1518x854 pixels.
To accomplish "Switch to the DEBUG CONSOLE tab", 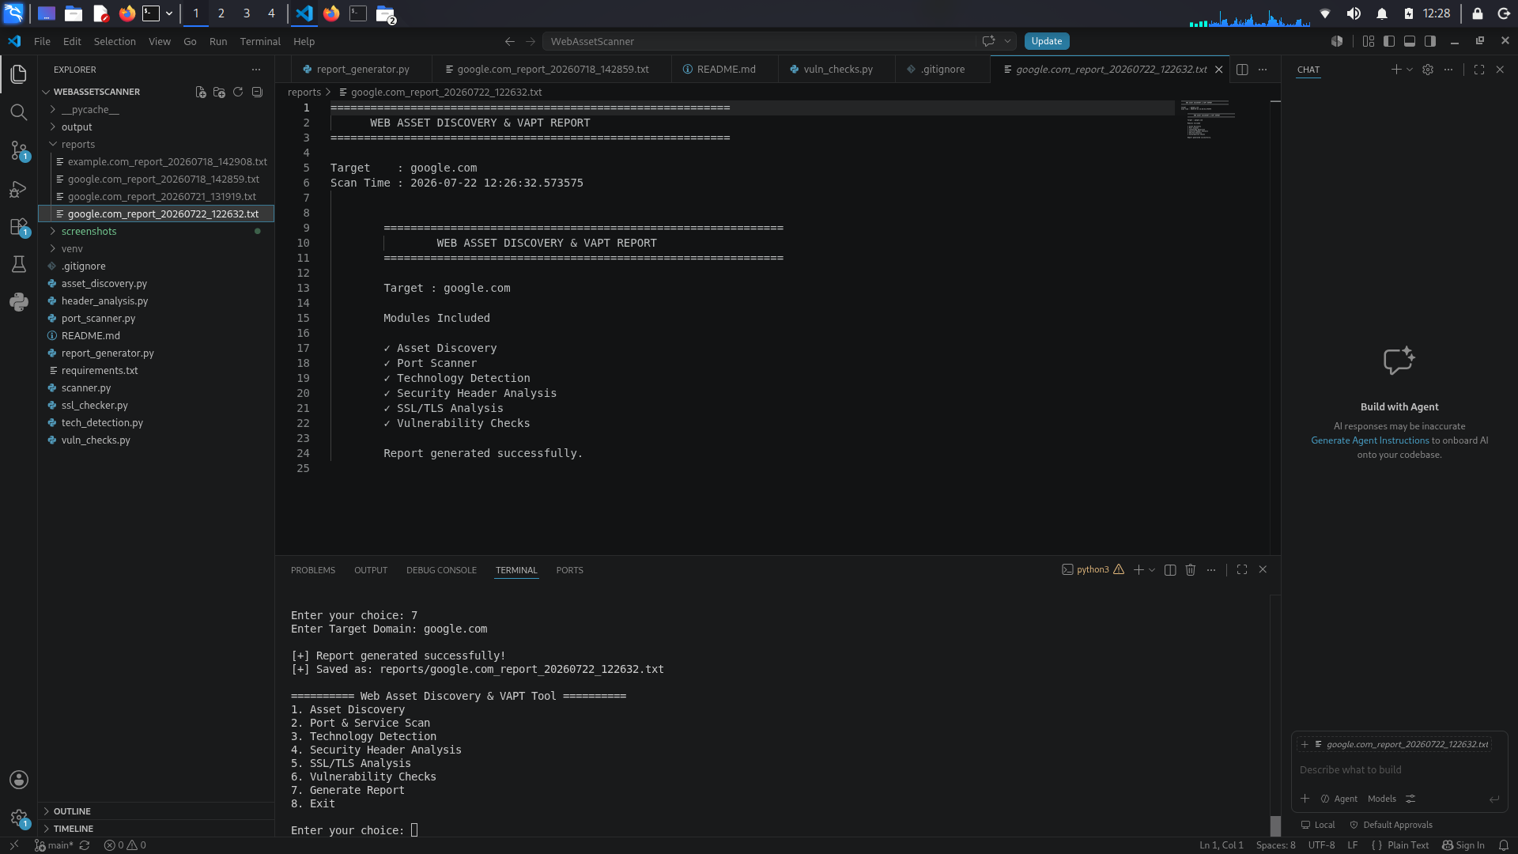I will [441, 570].
